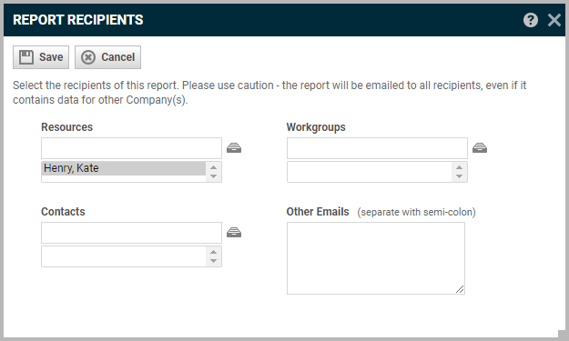Image resolution: width=569 pixels, height=341 pixels.
Task: Click the empty Workgroups selection list
Action: (x=370, y=172)
